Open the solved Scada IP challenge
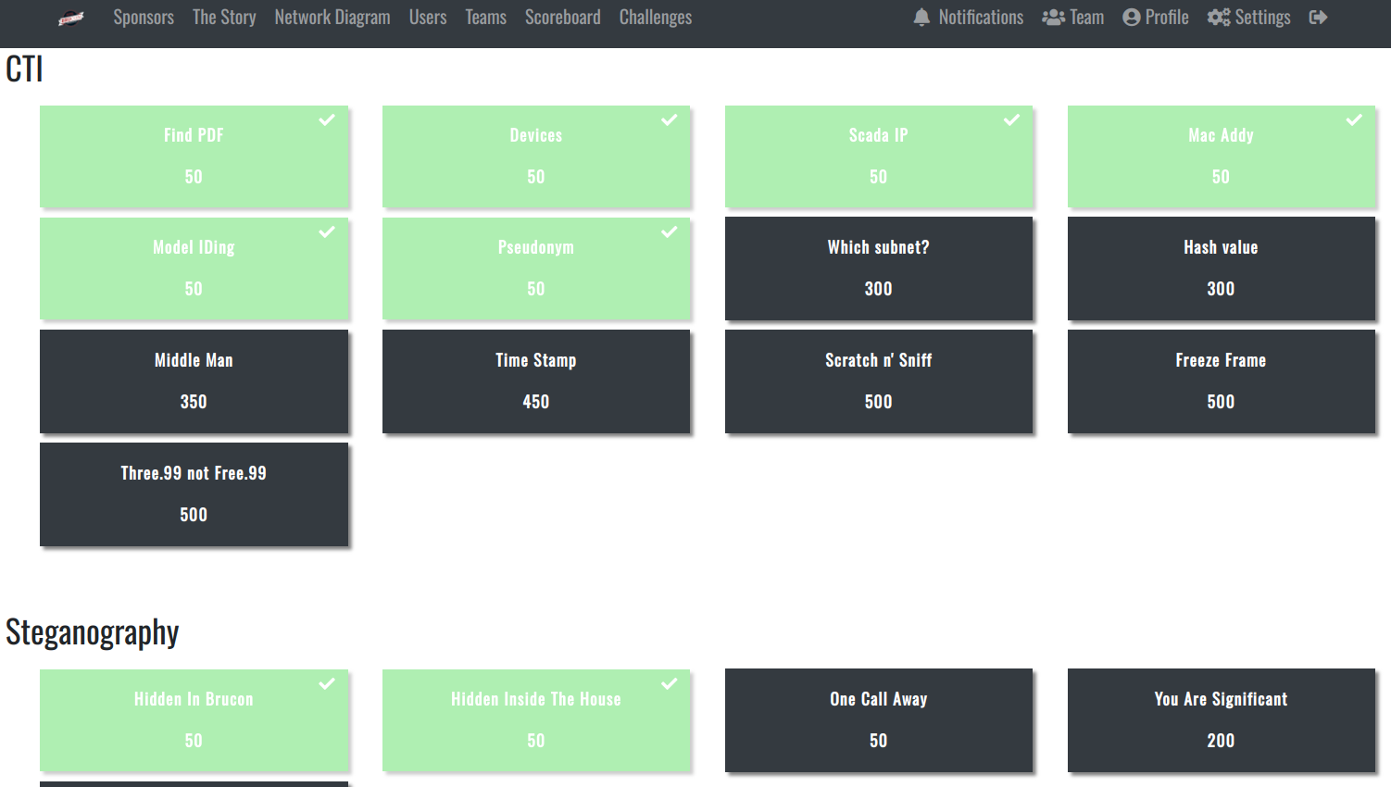The width and height of the screenshot is (1391, 787). pos(878,156)
